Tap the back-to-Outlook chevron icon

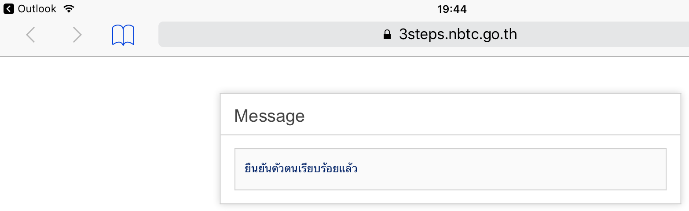pos(8,9)
